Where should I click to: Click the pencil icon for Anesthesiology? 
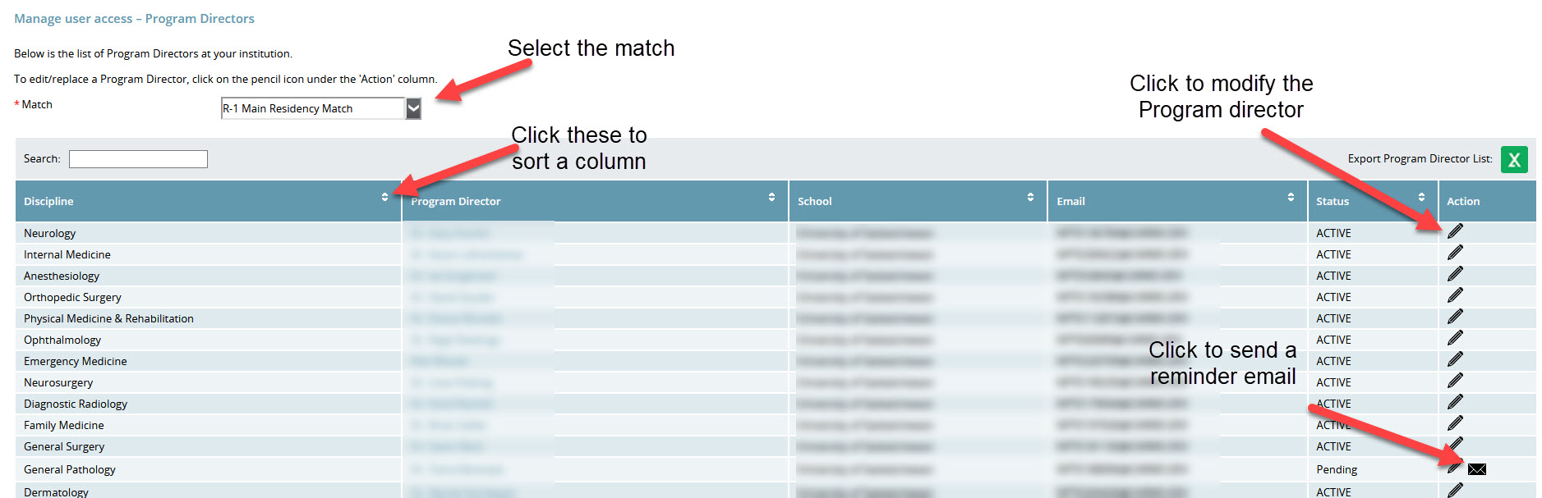(x=1455, y=275)
